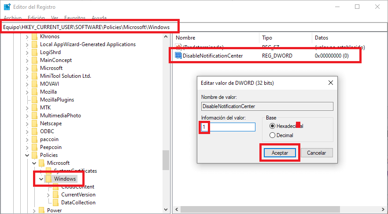Image resolution: width=388 pixels, height=214 pixels.
Task: Click the paccoin folder icon
Action: tap(35, 139)
